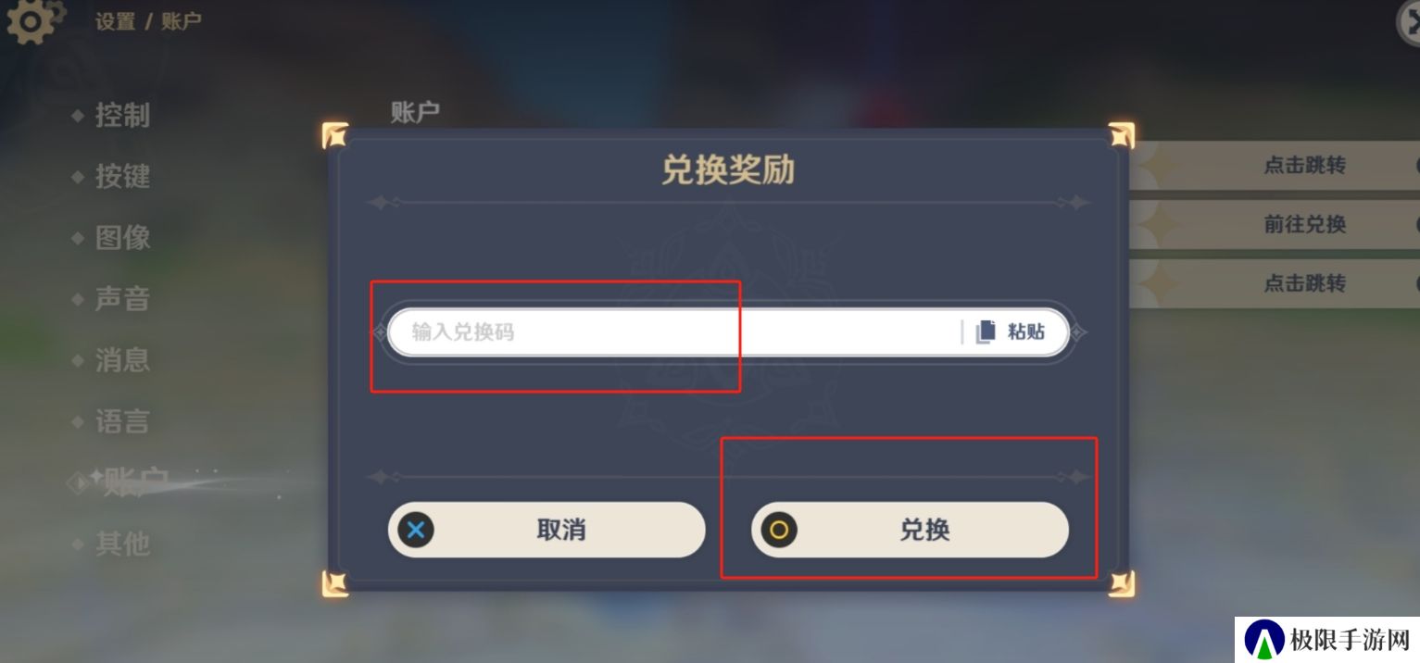Open the 按键 settings menu
Viewport: 1420px width, 663px height.
click(x=122, y=176)
